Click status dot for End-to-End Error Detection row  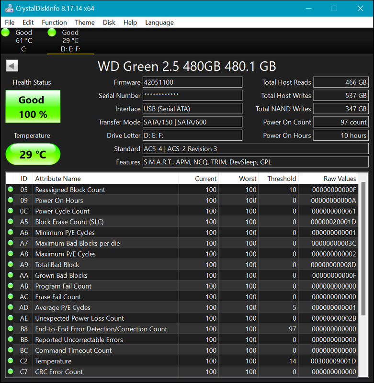pyautogui.click(x=10, y=328)
